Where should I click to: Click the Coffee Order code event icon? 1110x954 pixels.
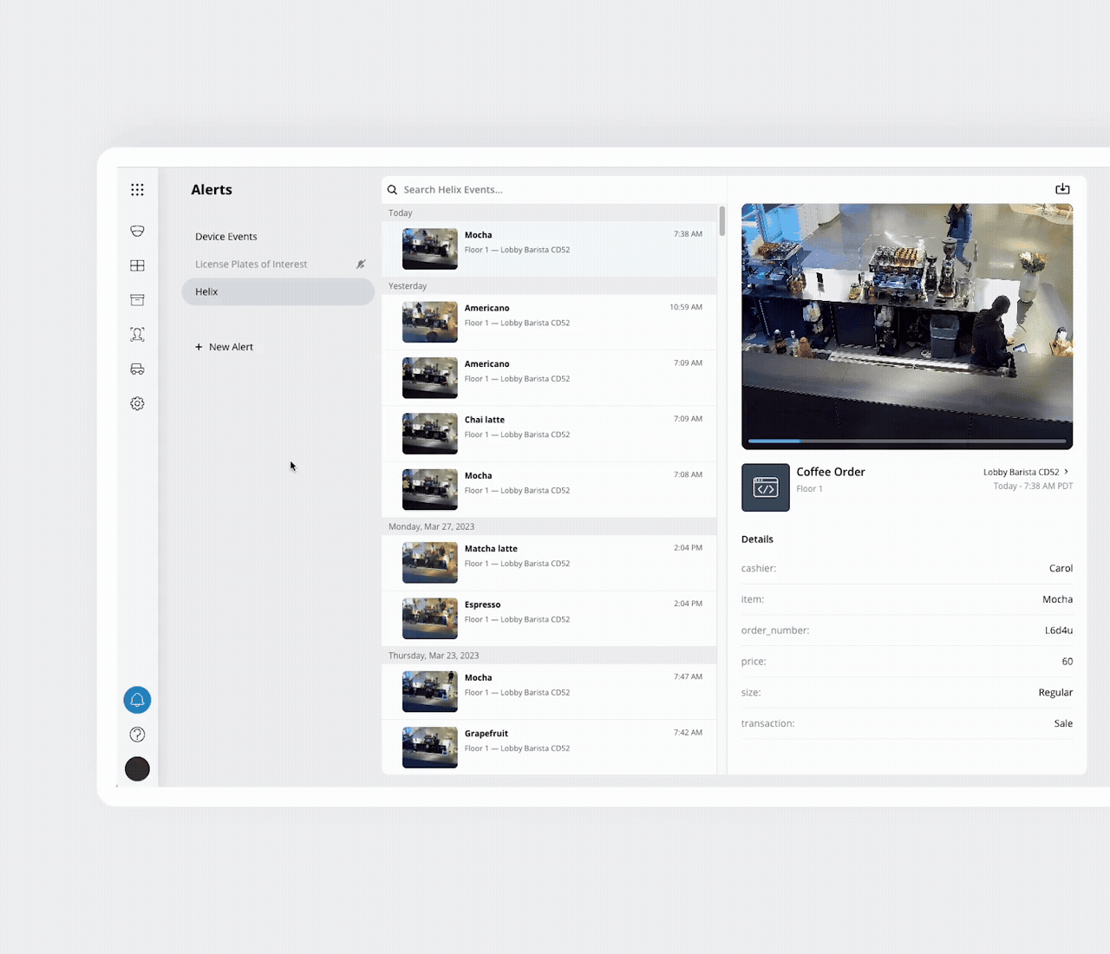coord(766,487)
